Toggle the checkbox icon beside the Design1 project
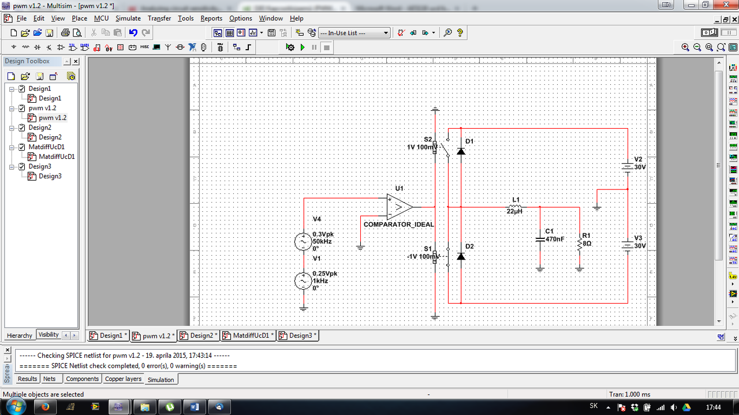Image resolution: width=739 pixels, height=415 pixels. (x=22, y=89)
